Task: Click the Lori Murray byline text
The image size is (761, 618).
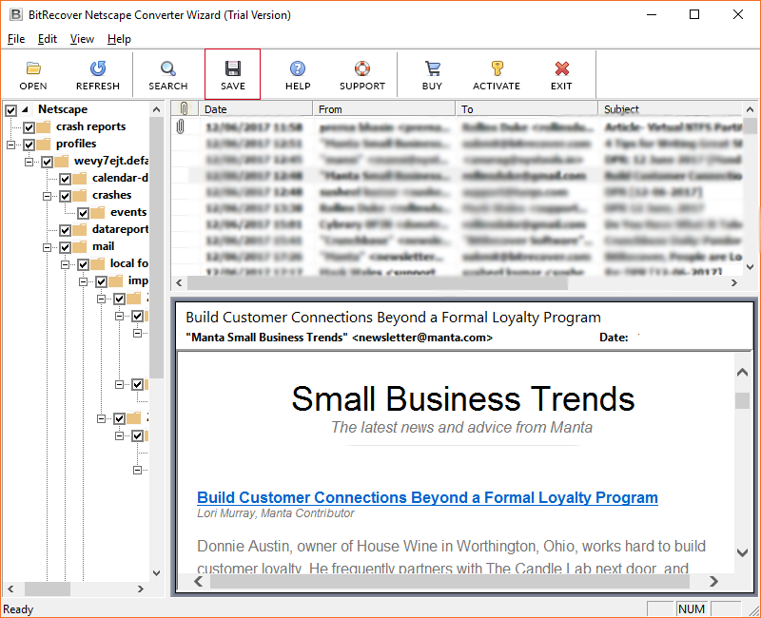Action: (x=276, y=513)
